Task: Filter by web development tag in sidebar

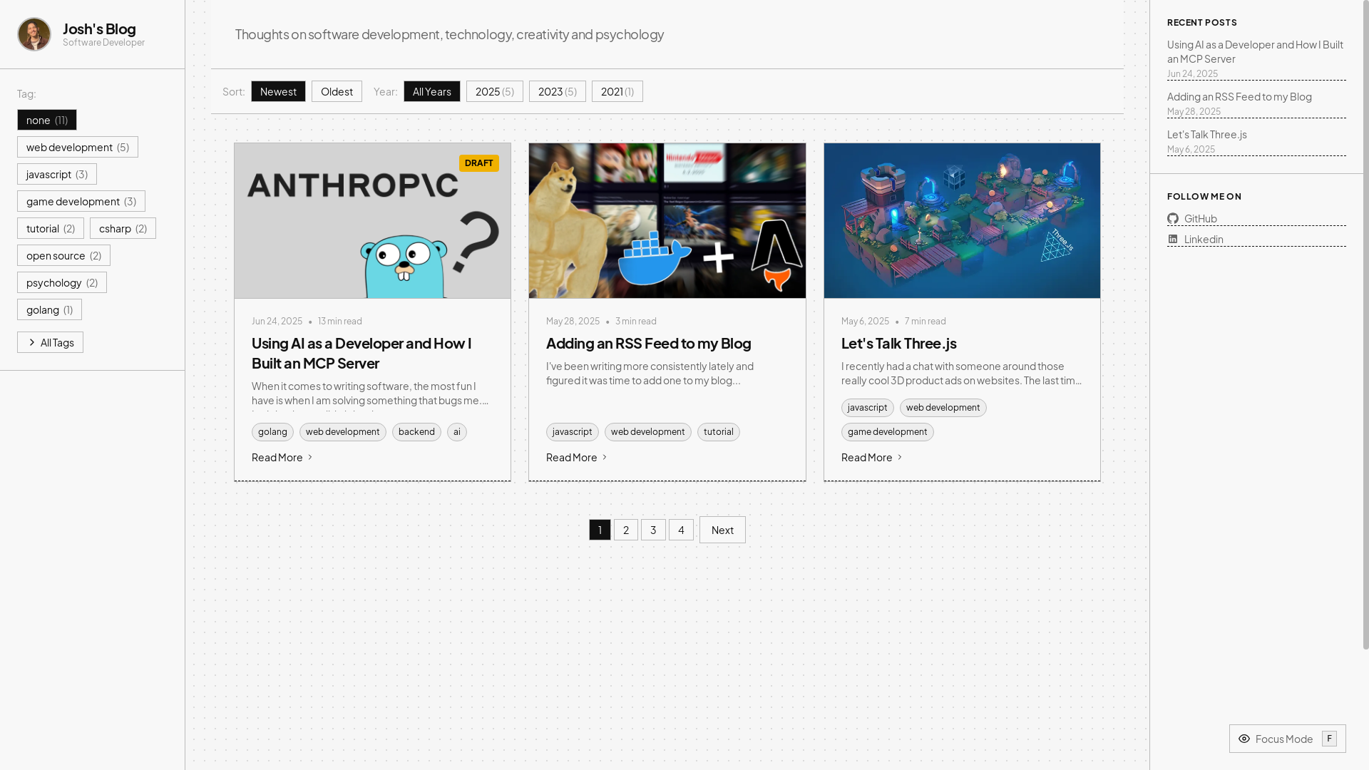Action: [78, 147]
